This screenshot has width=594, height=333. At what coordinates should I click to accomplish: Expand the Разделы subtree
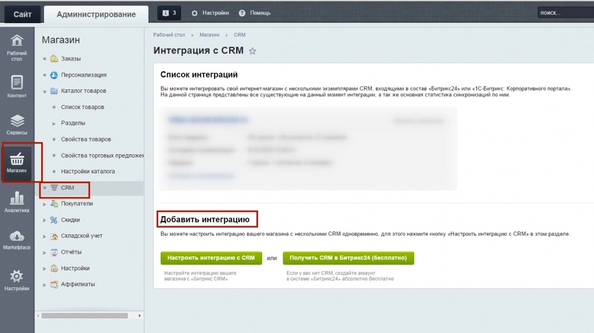point(54,124)
